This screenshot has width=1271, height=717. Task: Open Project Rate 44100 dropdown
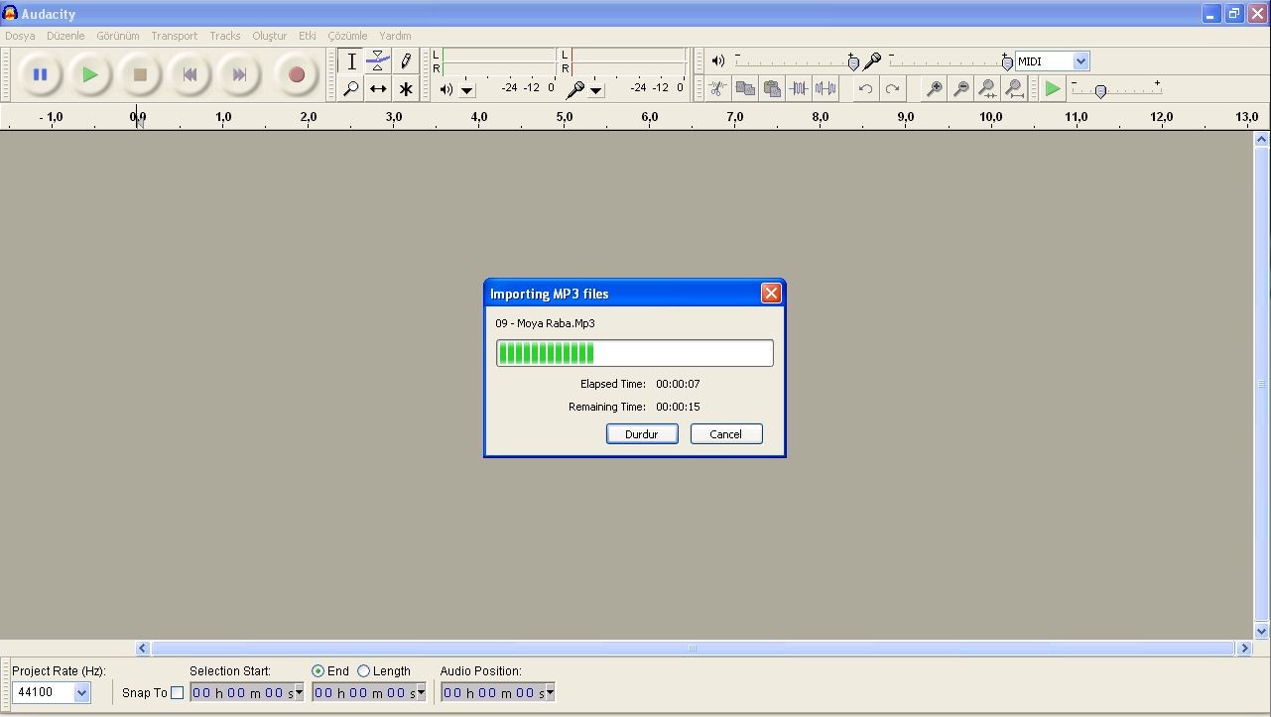coord(81,693)
